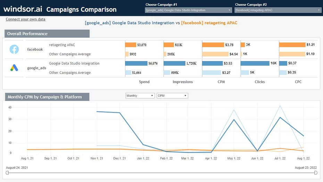Click the Facebook logo icon

pyautogui.click(x=14, y=49)
